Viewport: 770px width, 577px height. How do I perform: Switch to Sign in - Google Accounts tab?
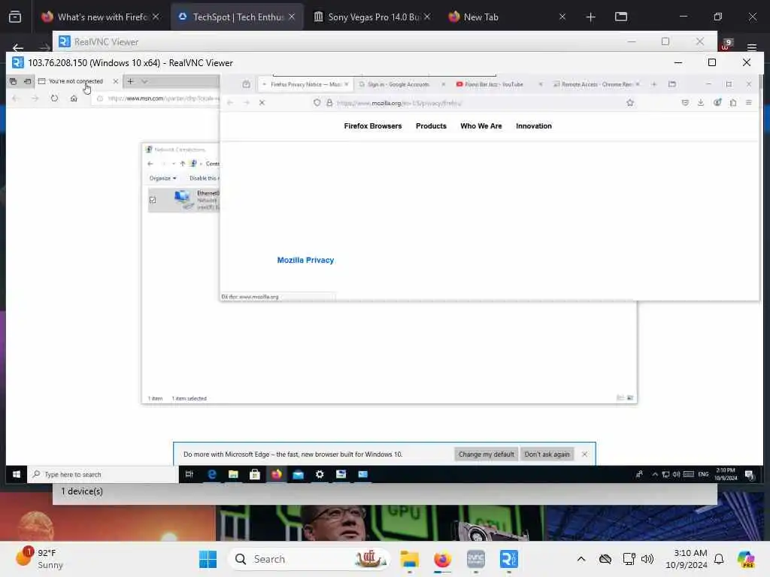[x=399, y=84]
